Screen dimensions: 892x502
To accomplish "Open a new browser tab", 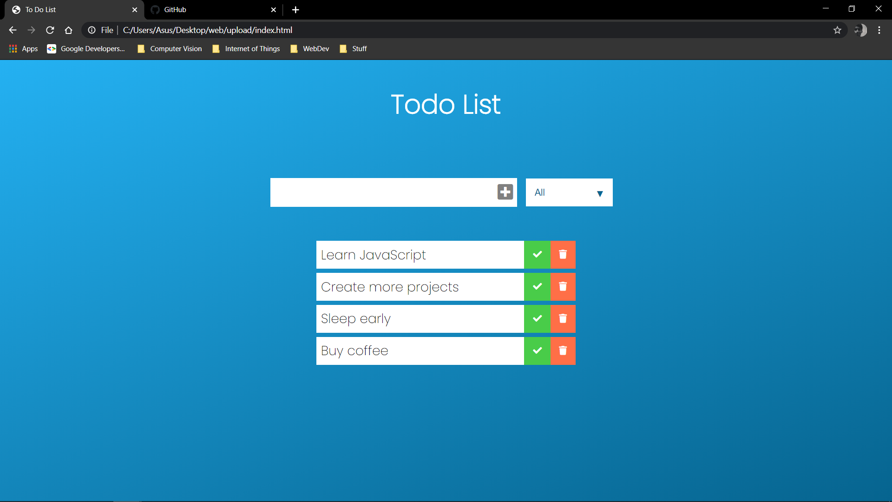I will pyautogui.click(x=295, y=10).
